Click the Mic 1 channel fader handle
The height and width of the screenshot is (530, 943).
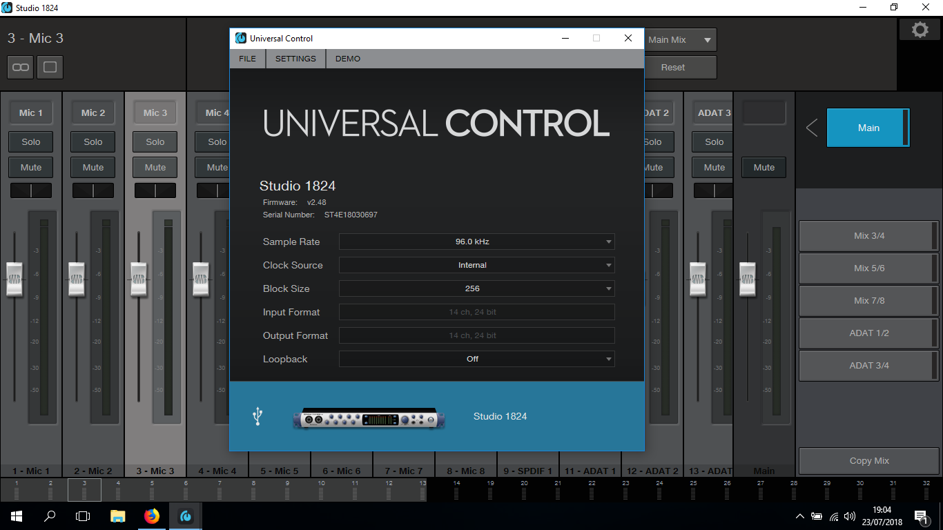[14, 279]
